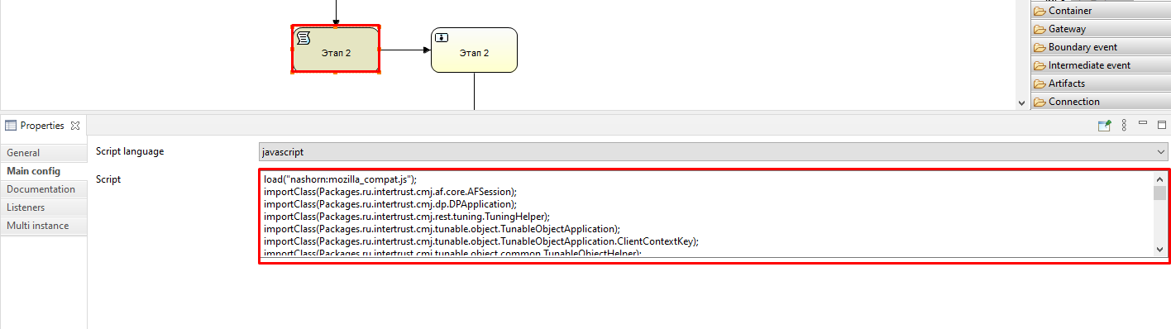1171x329 pixels.
Task: Close the Properties view tab
Action: tap(75, 126)
